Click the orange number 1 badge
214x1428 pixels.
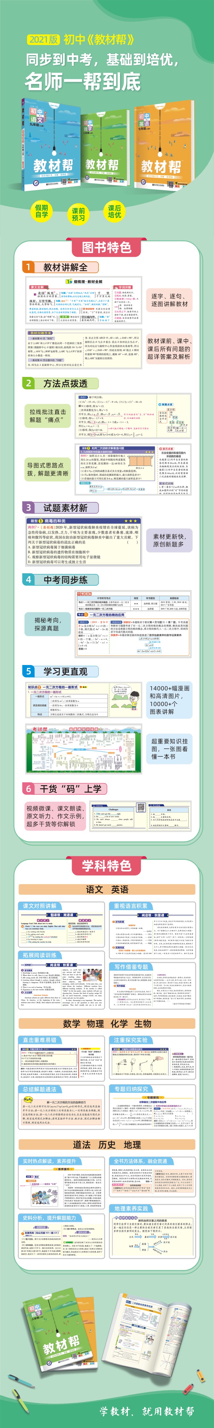click(28, 267)
